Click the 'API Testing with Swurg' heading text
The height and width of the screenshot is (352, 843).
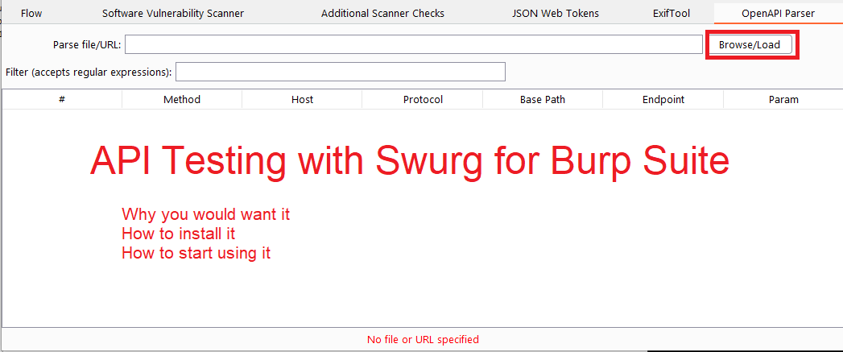coord(409,161)
